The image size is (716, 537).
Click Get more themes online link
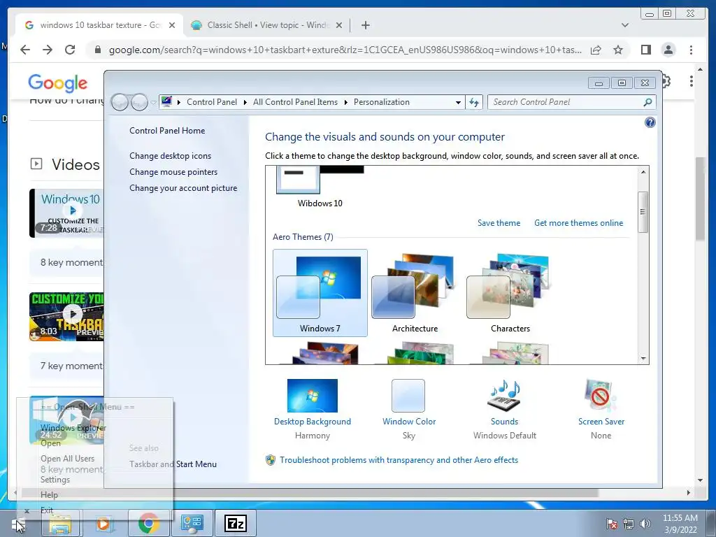point(578,223)
